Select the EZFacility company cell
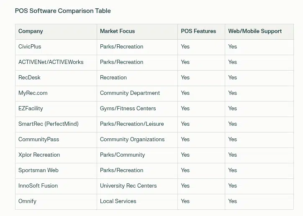 coord(31,109)
